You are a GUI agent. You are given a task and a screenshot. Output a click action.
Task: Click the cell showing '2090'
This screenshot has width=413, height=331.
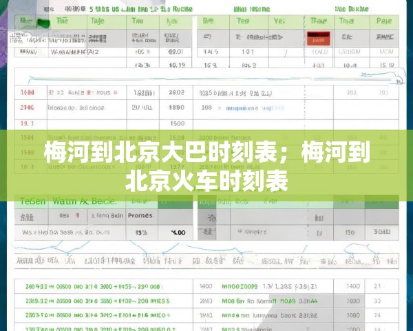[353, 315]
